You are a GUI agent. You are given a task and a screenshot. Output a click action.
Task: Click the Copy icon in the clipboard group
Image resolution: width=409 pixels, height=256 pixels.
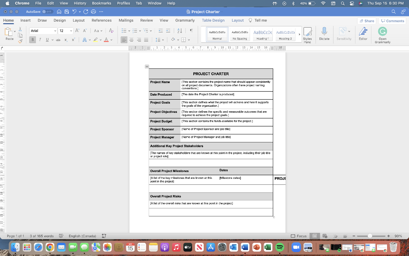(20, 35)
